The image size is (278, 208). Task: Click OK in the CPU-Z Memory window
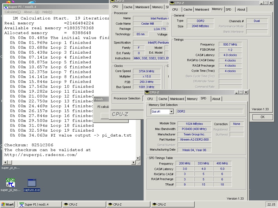tap(263, 117)
